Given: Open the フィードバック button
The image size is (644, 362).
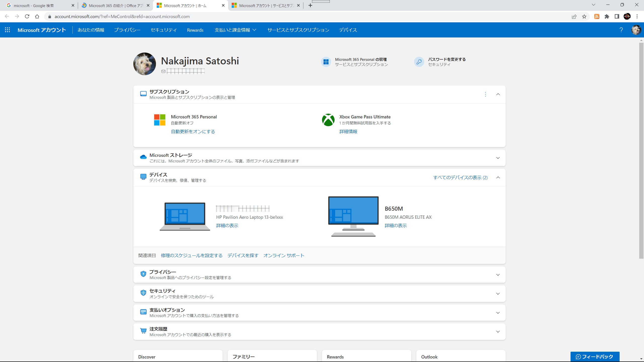Looking at the screenshot, I should point(595,356).
